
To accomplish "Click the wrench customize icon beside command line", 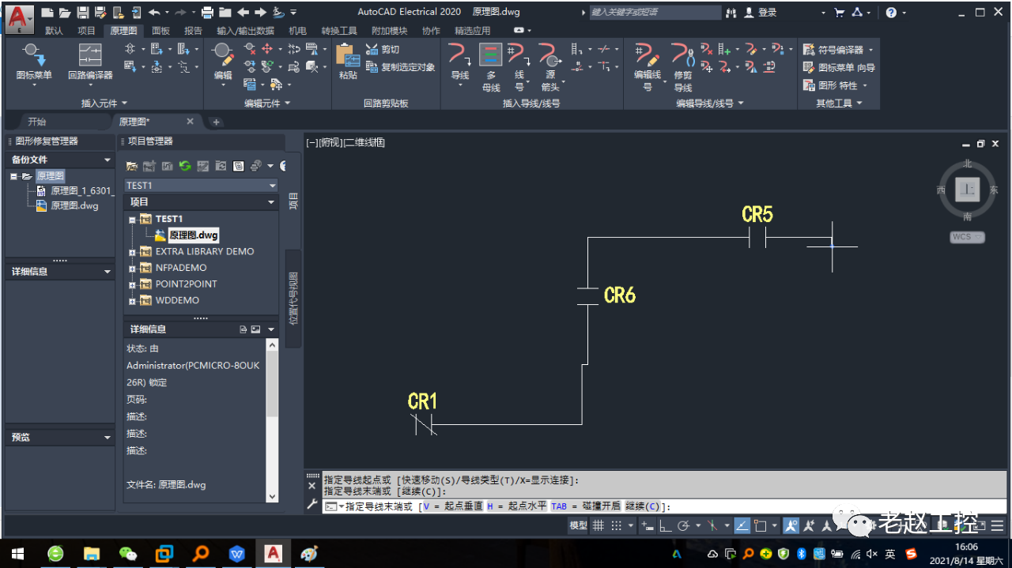I will (x=312, y=506).
